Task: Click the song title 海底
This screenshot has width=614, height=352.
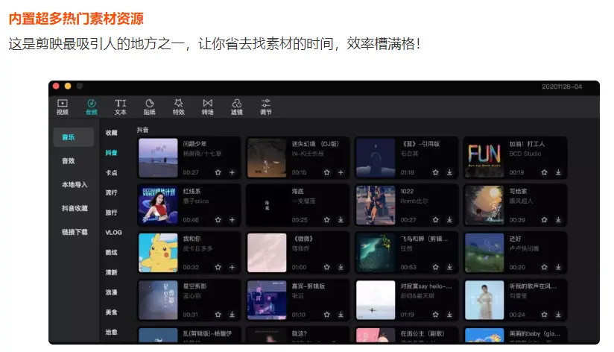Action: pos(297,191)
